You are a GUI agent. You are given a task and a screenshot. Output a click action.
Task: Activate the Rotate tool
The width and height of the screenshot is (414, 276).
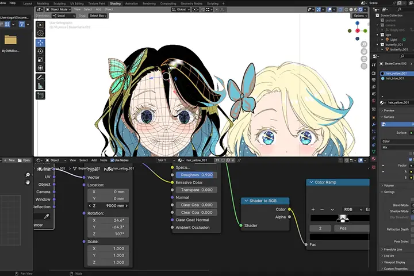click(x=40, y=51)
